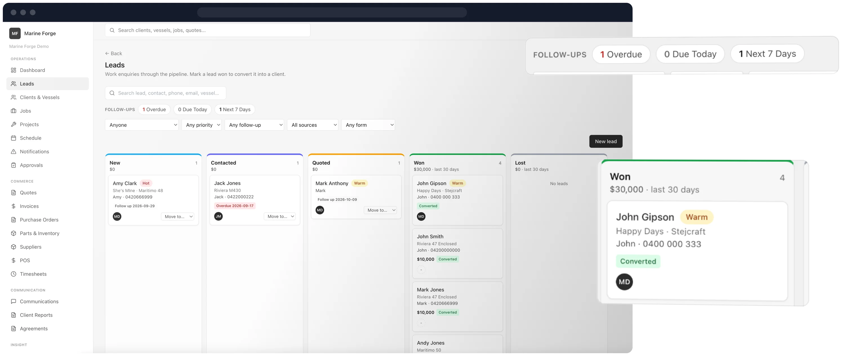Click the Clients & Vessels icon
841x356 pixels.
coord(14,97)
